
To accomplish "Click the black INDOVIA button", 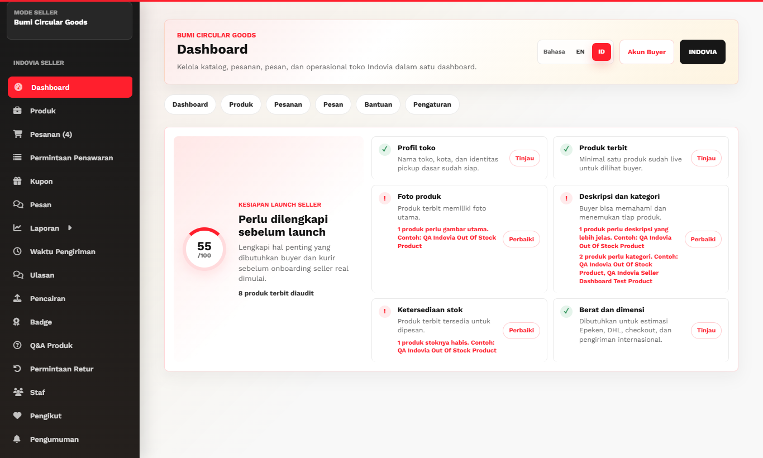I will [x=703, y=52].
